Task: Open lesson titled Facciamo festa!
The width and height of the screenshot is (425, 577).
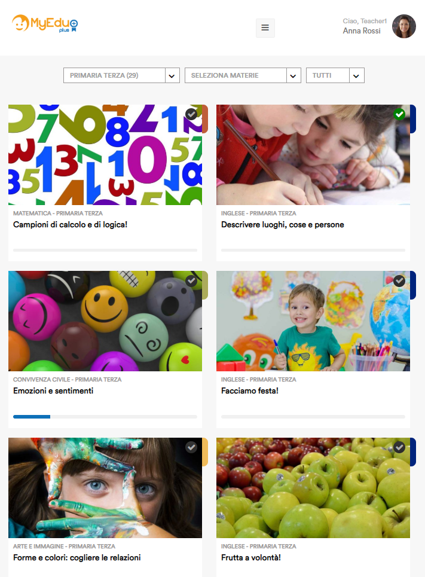Action: [250, 391]
